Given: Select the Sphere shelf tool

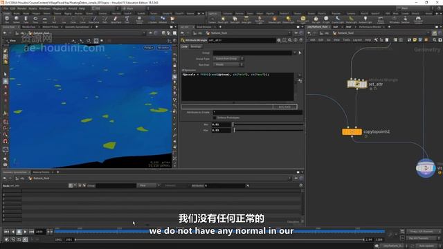Looking at the screenshot, I should coord(17,19).
